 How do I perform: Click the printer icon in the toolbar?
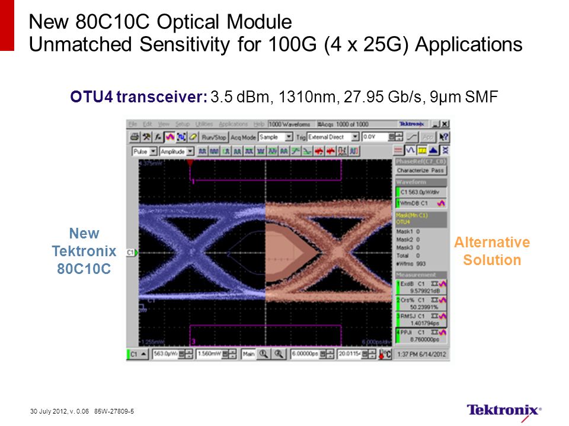pos(135,137)
